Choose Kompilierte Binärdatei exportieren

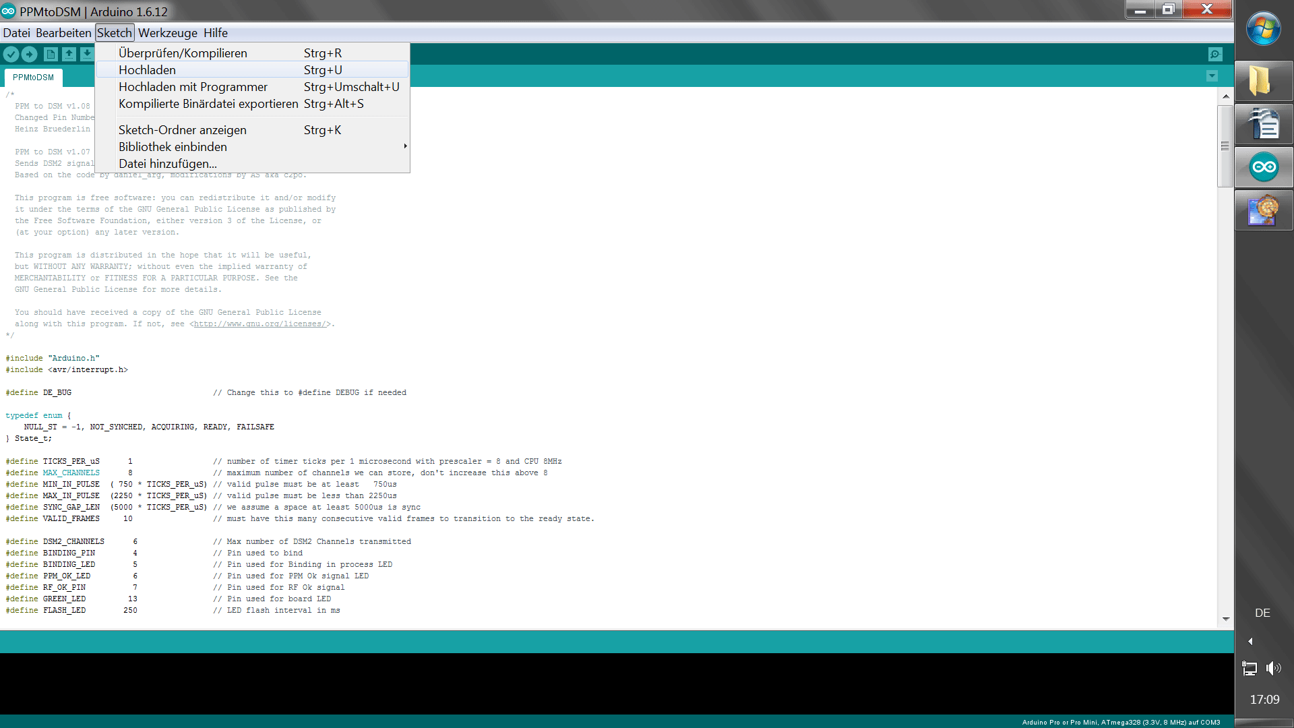(253, 104)
